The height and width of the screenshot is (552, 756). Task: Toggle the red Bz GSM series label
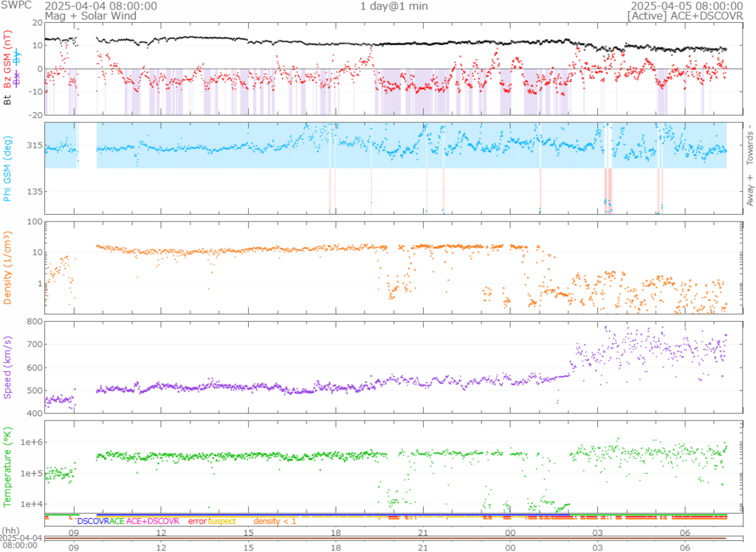pyautogui.click(x=8, y=61)
